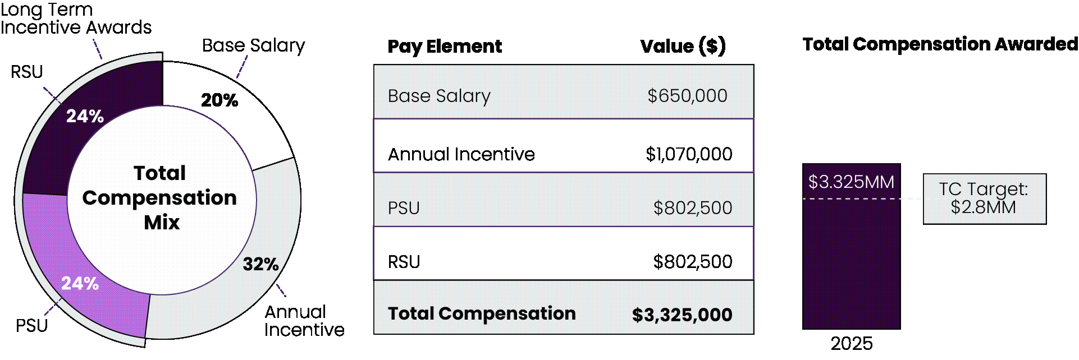Click the Total Compensation Awarded heading
Image resolution: width=1079 pixels, height=360 pixels.
coord(940,44)
